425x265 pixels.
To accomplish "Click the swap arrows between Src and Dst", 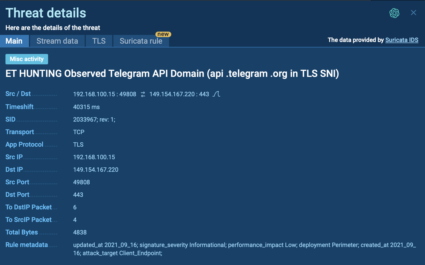I will 143,94.
